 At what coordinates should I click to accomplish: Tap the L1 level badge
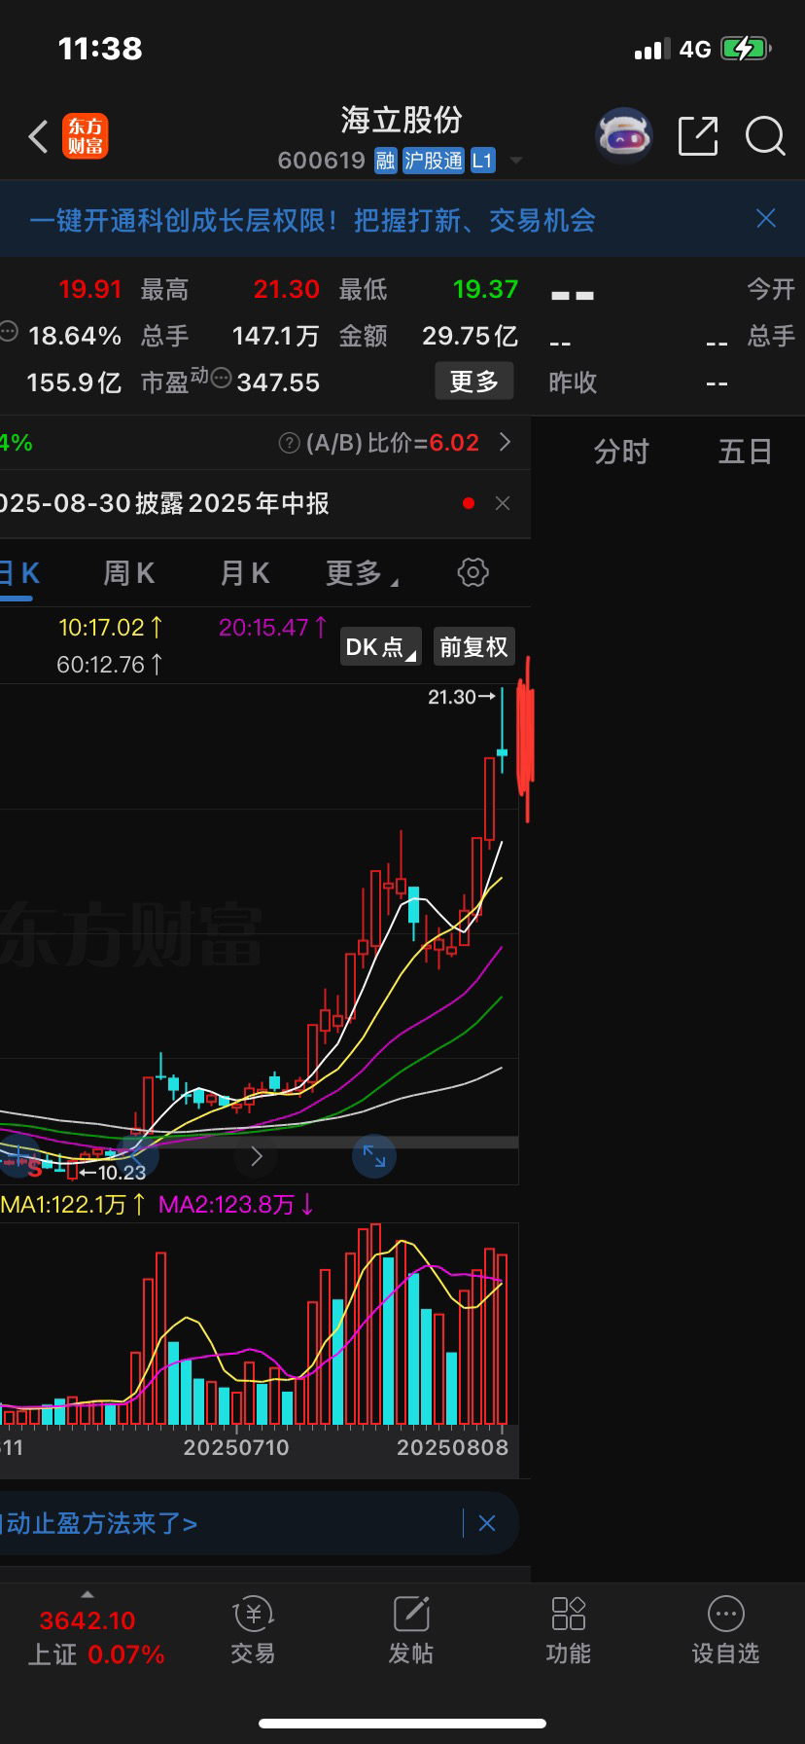tap(483, 161)
